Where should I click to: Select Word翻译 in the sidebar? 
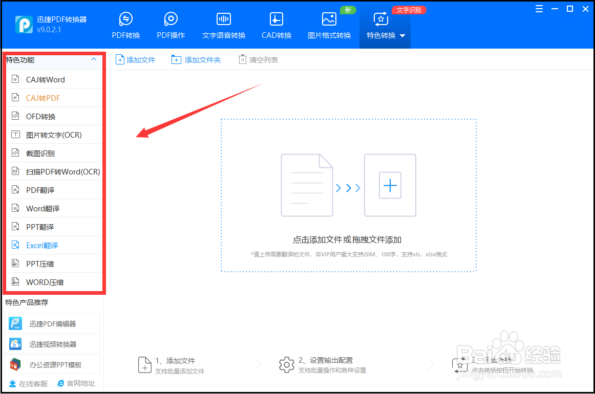[x=54, y=208]
